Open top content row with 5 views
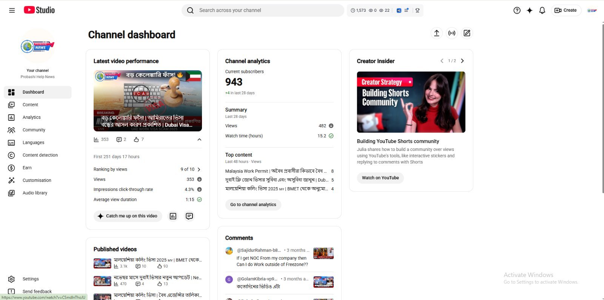This screenshot has height=300, width=604. click(279, 180)
